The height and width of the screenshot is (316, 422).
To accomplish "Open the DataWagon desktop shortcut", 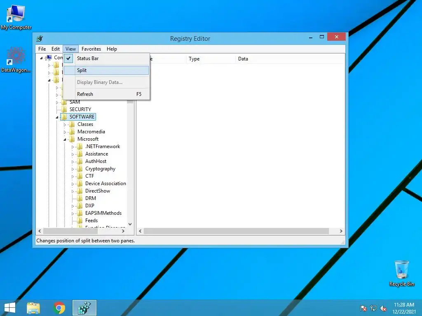I will coord(16,60).
